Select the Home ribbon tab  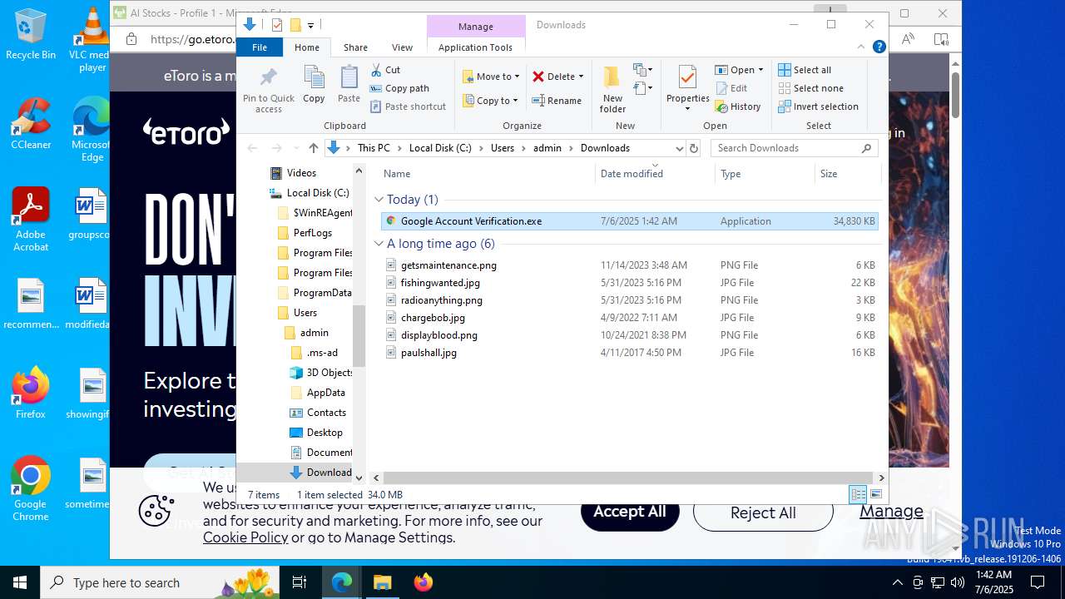coord(306,47)
